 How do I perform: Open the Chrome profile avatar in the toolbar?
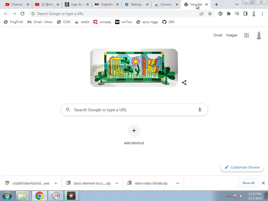254,14
